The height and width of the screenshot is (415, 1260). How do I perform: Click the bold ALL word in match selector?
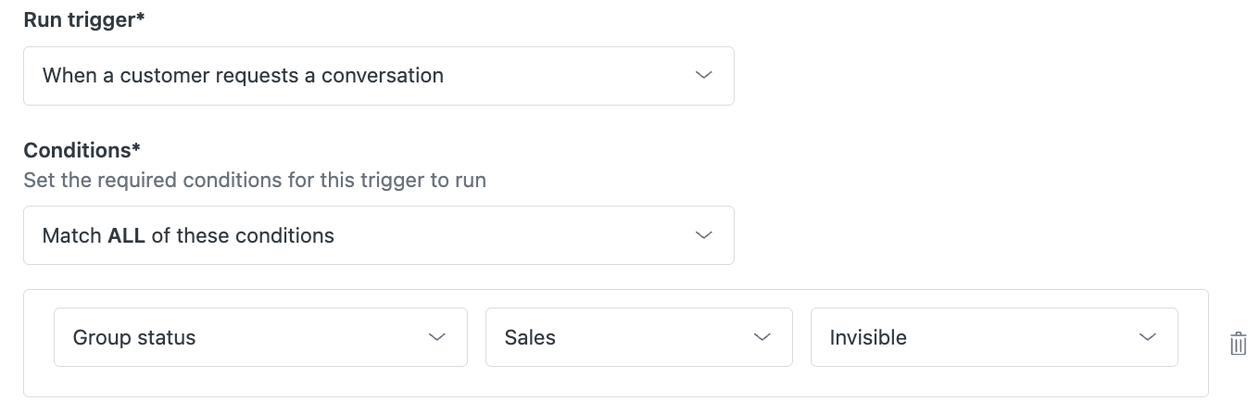tap(126, 235)
